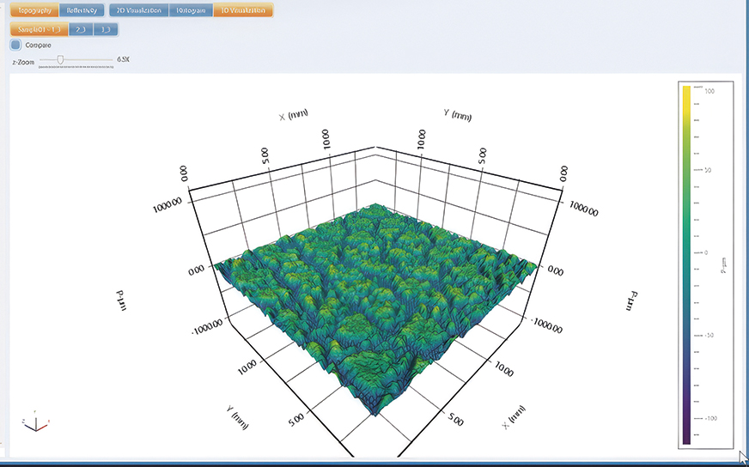The width and height of the screenshot is (749, 467).
Task: Choose the Sample01 - 1.3 dataset button
Action: pos(38,29)
